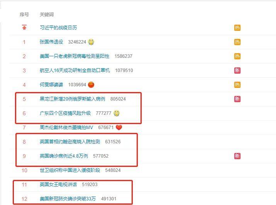Click the red angry emoji next to 何雯娜婆婆
Image resolution: width=276 pixels, height=205 pixels.
(x=91, y=85)
